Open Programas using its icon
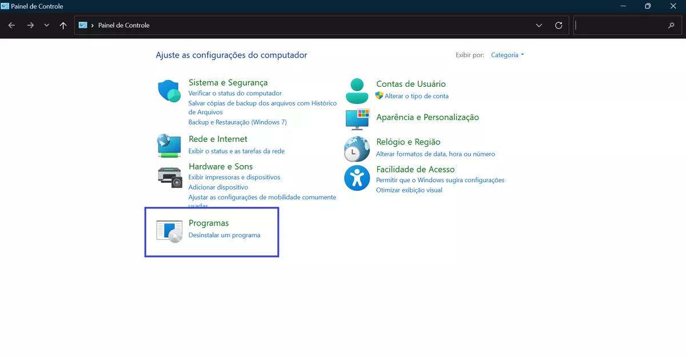The width and height of the screenshot is (686, 357). click(x=169, y=230)
